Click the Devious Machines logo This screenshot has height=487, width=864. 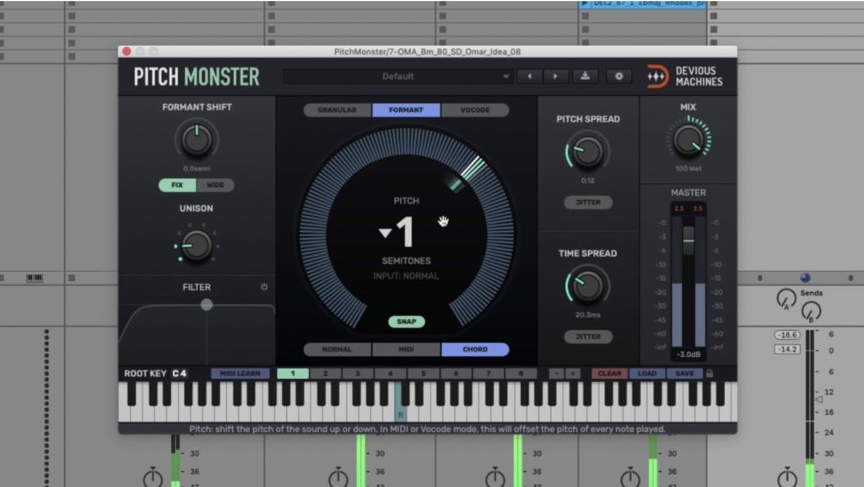pos(685,75)
